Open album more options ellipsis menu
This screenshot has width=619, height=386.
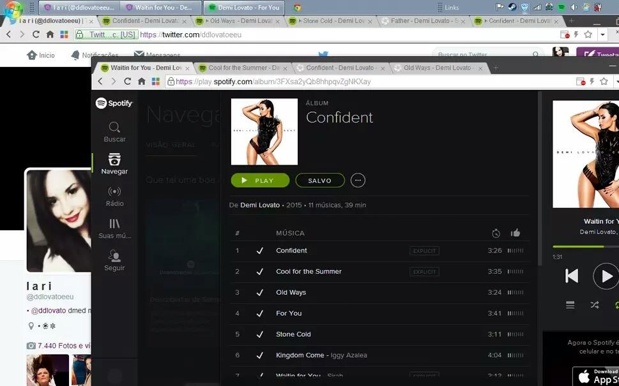click(358, 180)
